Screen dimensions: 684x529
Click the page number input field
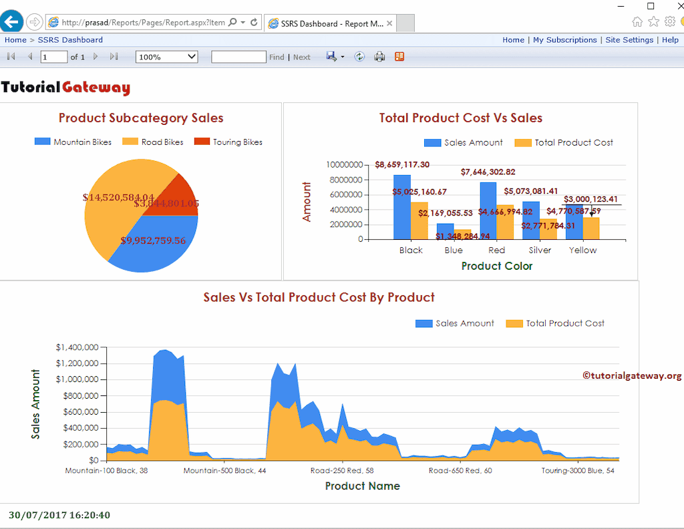coord(53,57)
